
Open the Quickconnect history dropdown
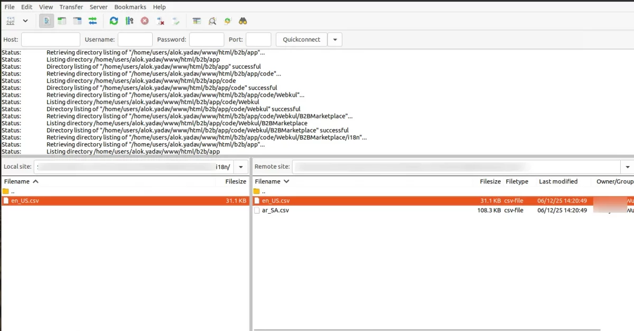click(x=335, y=40)
